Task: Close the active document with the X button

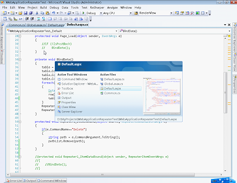Action: pos(229,25)
